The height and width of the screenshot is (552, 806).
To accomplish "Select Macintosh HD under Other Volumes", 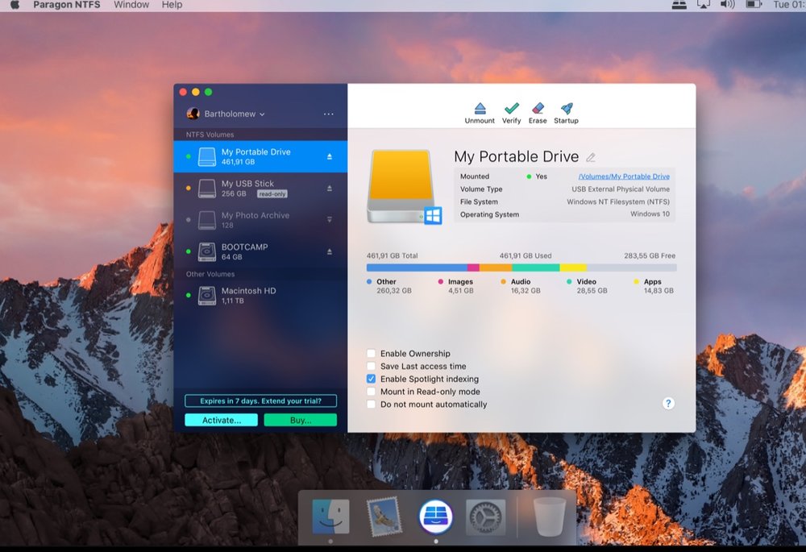I will click(260, 296).
